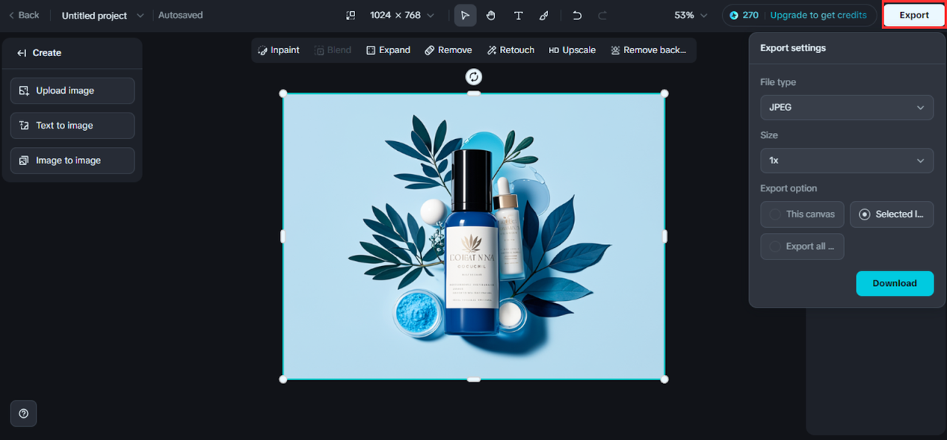
Task: Click the Expand tool
Action: [x=388, y=50]
